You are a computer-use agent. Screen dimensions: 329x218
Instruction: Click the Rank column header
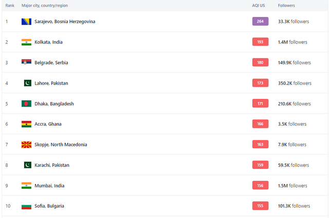[x=10, y=5]
